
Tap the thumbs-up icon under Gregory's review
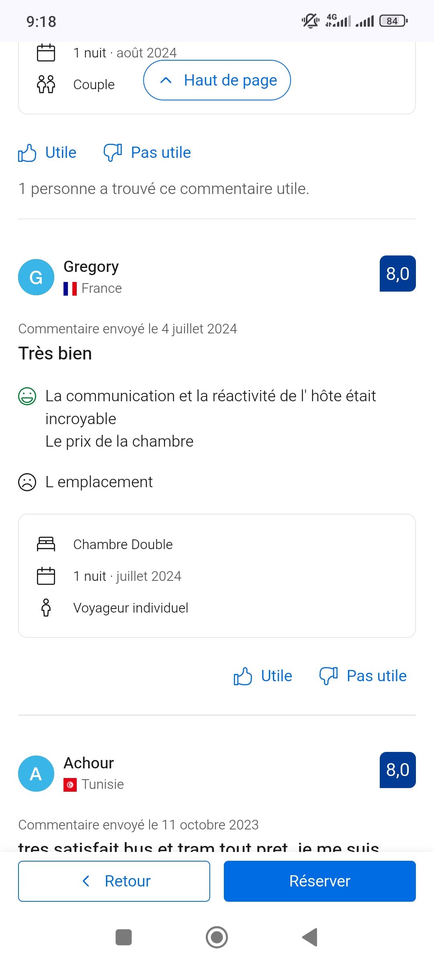243,676
